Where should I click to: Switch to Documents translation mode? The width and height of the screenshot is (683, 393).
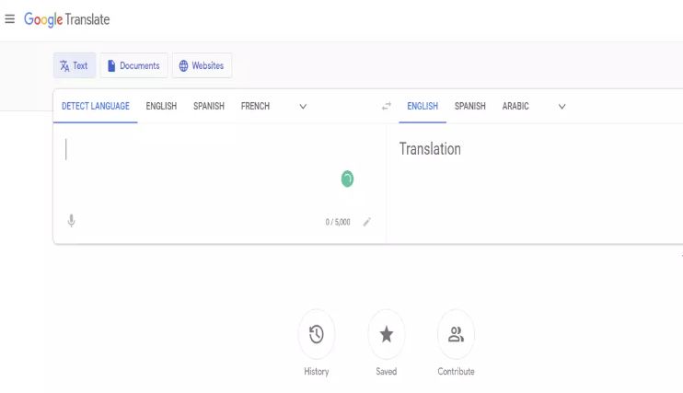click(x=134, y=65)
